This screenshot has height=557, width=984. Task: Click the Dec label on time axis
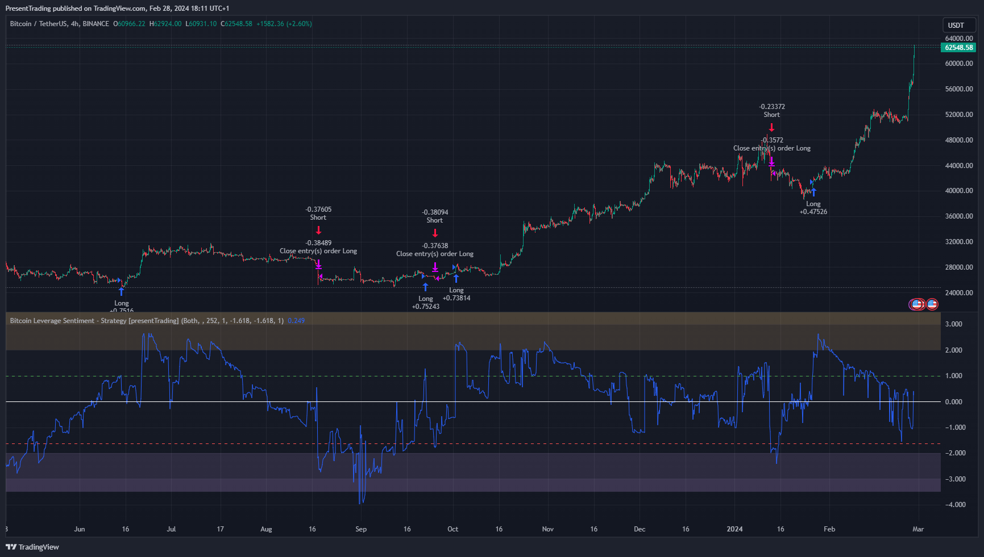coord(640,529)
